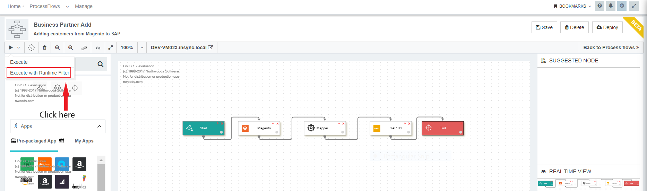Zoom in with the magnifier plus icon

(57, 47)
